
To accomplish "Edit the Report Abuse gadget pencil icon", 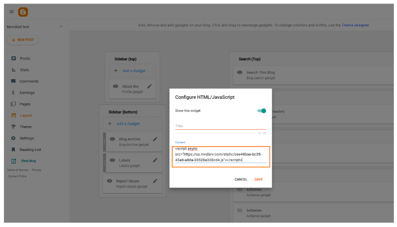I will click(x=155, y=181).
